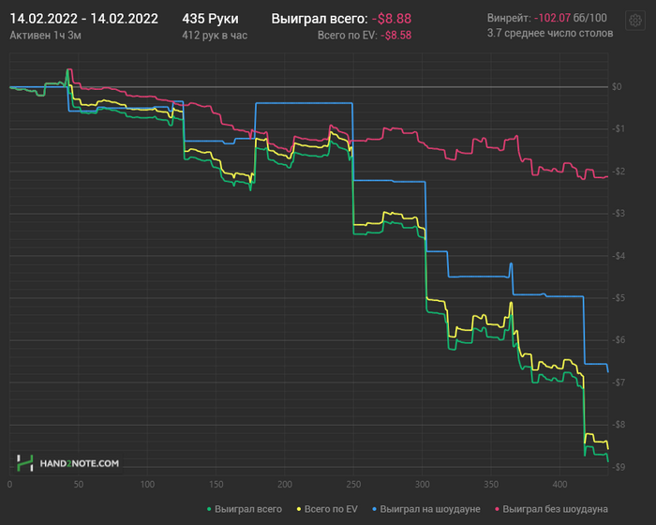
Task: Click the Всего по EV -$8.58 value
Action: pyautogui.click(x=396, y=36)
